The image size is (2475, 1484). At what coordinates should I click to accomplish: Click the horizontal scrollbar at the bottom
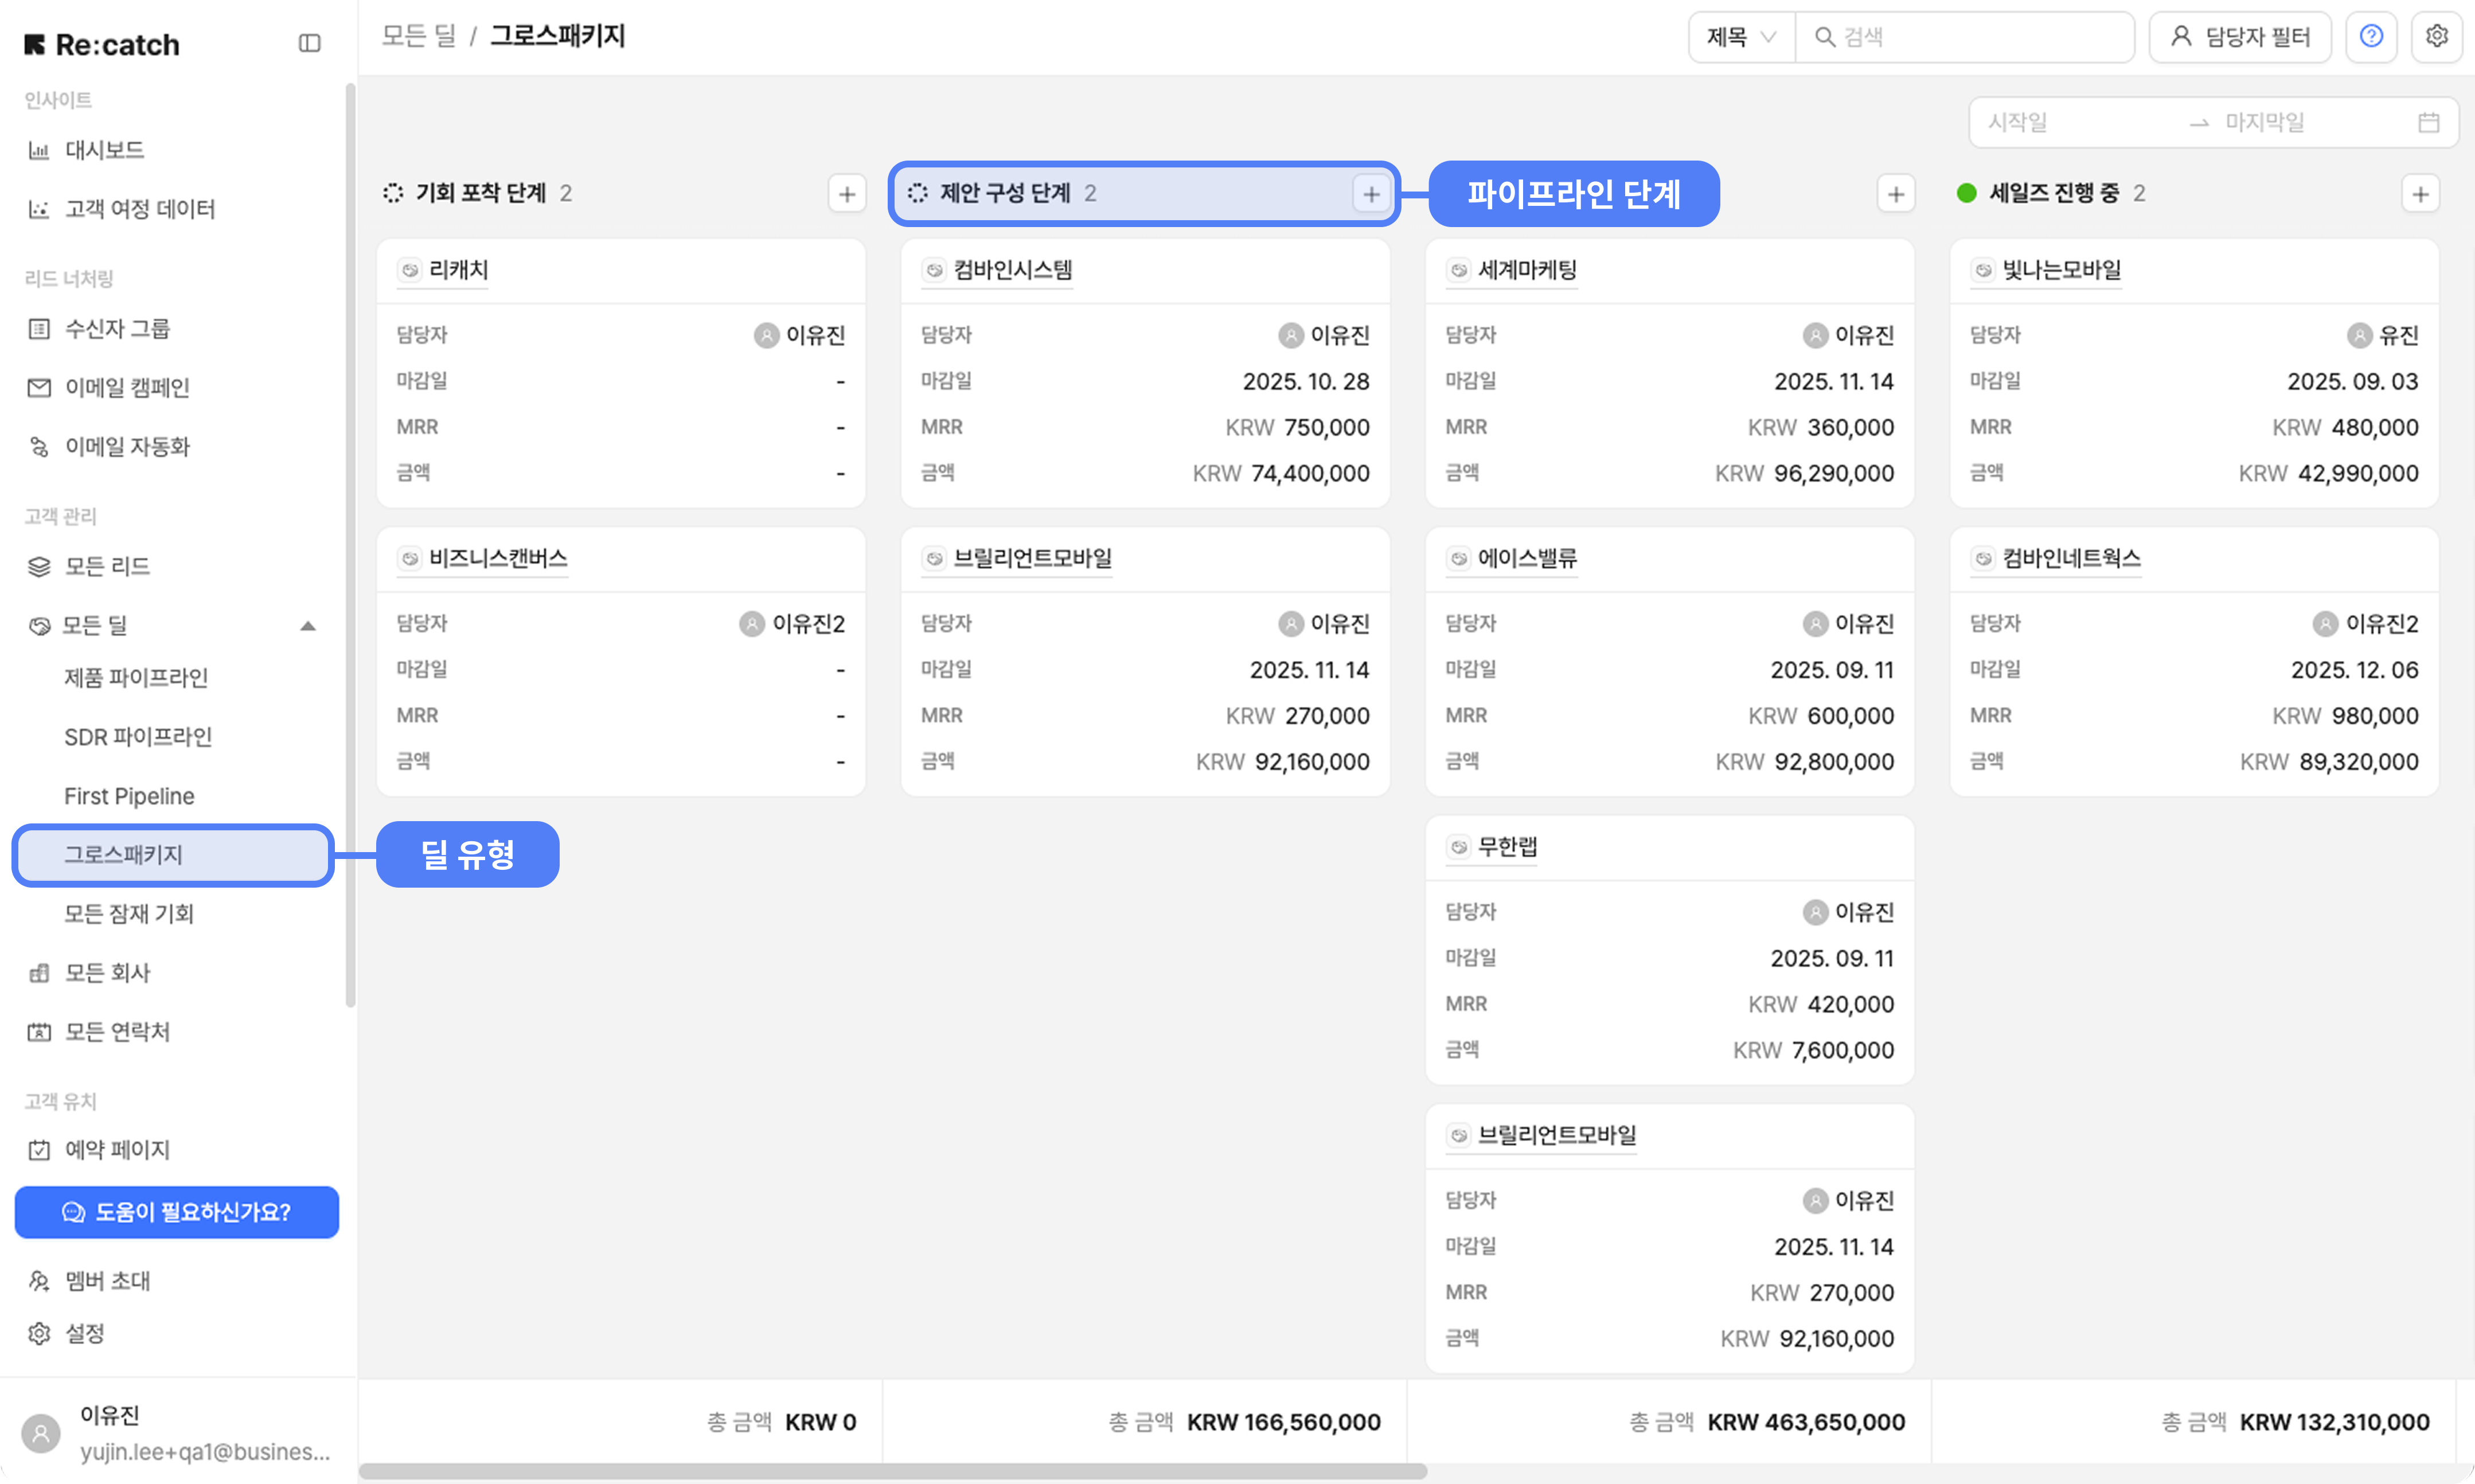(892, 1471)
